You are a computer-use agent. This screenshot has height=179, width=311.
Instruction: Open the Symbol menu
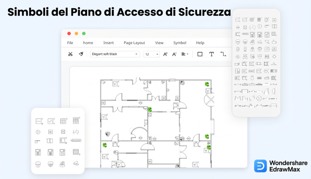[x=180, y=43]
